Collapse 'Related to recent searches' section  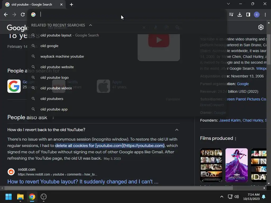(91, 25)
